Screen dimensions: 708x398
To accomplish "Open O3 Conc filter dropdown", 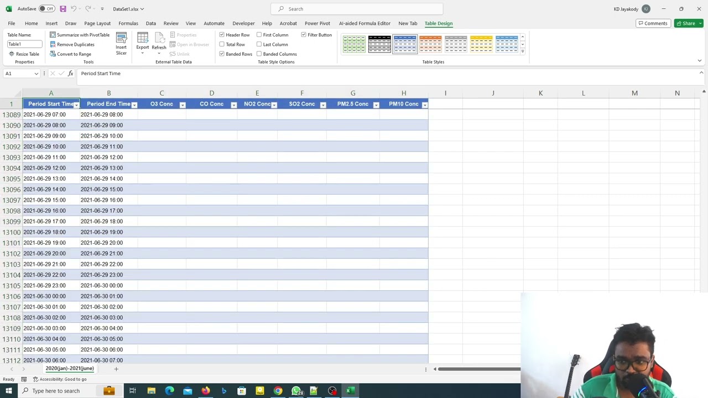I will click(183, 104).
